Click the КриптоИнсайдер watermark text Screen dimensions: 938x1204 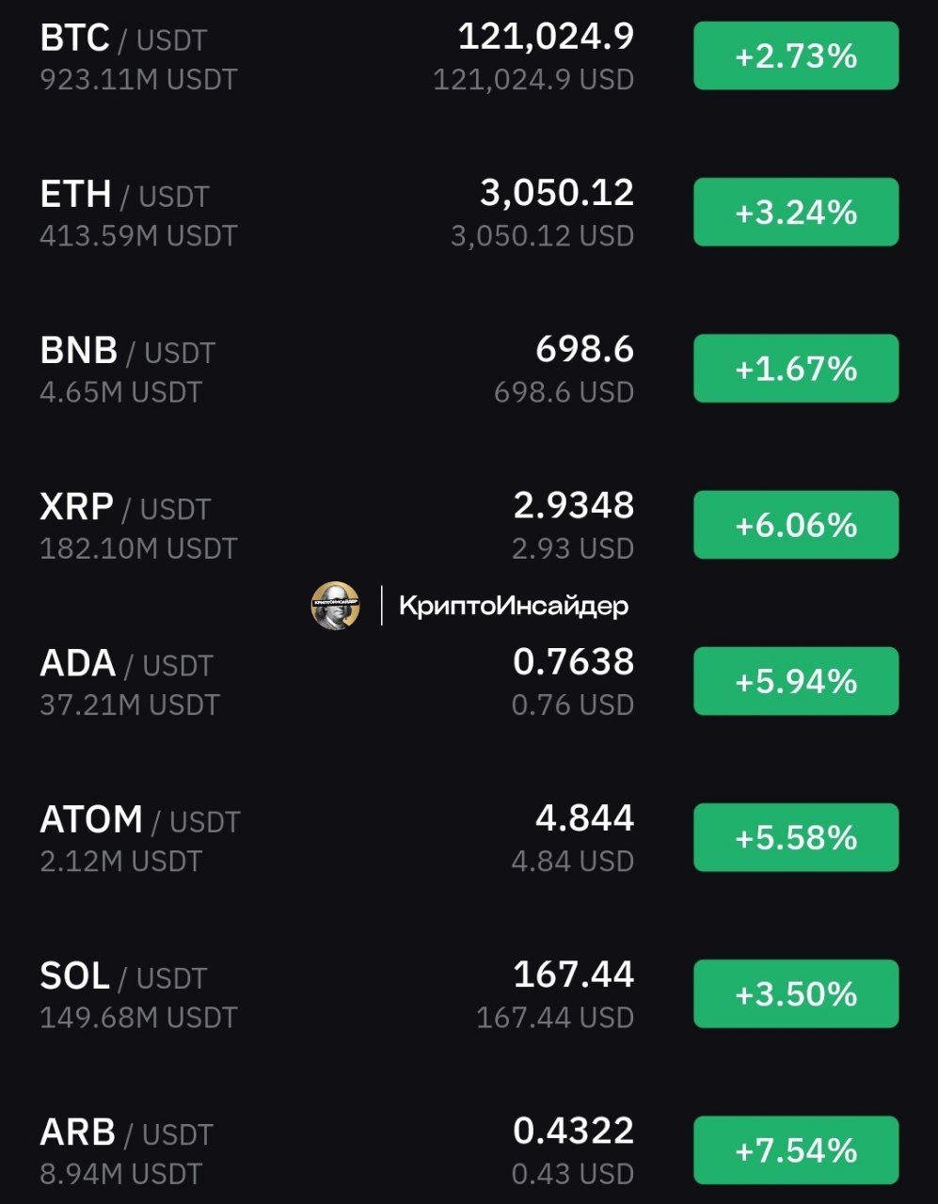click(x=514, y=606)
